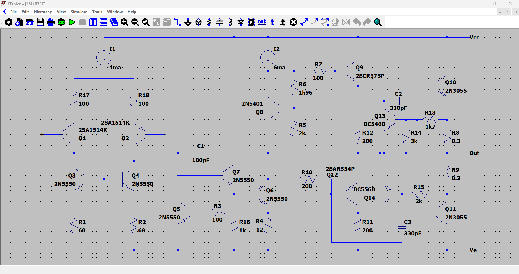Click the '2N3055' label of Q10
Viewport: 519px width, 274px height.
(456, 91)
